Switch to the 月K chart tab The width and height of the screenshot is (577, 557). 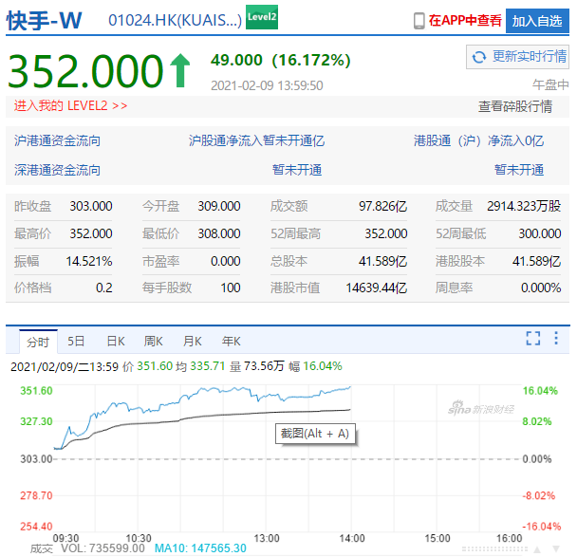click(192, 342)
